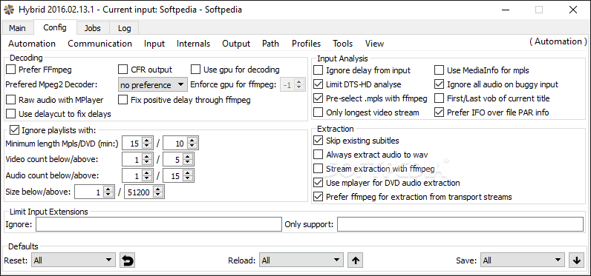This screenshot has height=276, width=591.
Task: Uncheck Skip existing subtitles
Action: point(319,141)
